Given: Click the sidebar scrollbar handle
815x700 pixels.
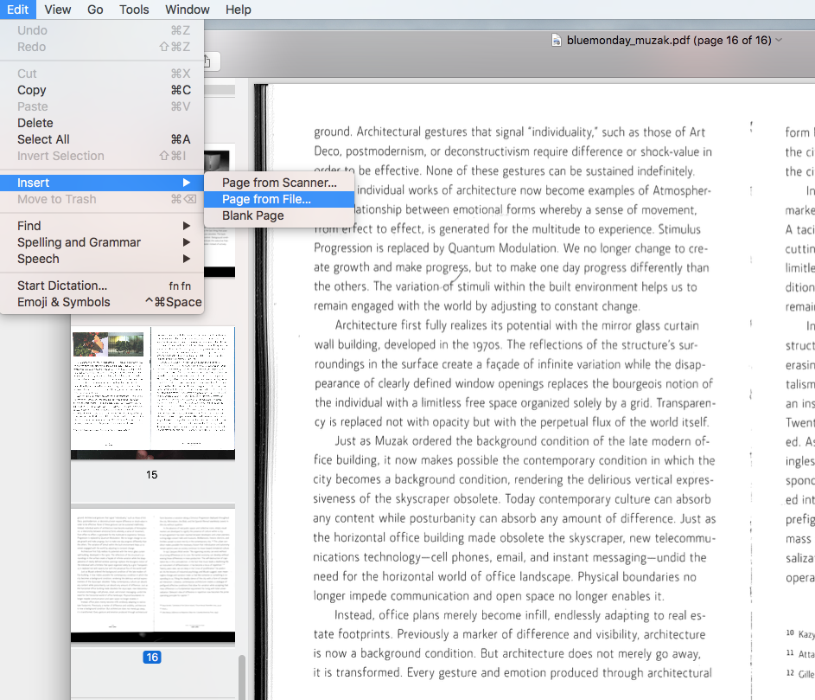Looking at the screenshot, I should pyautogui.click(x=241, y=677).
